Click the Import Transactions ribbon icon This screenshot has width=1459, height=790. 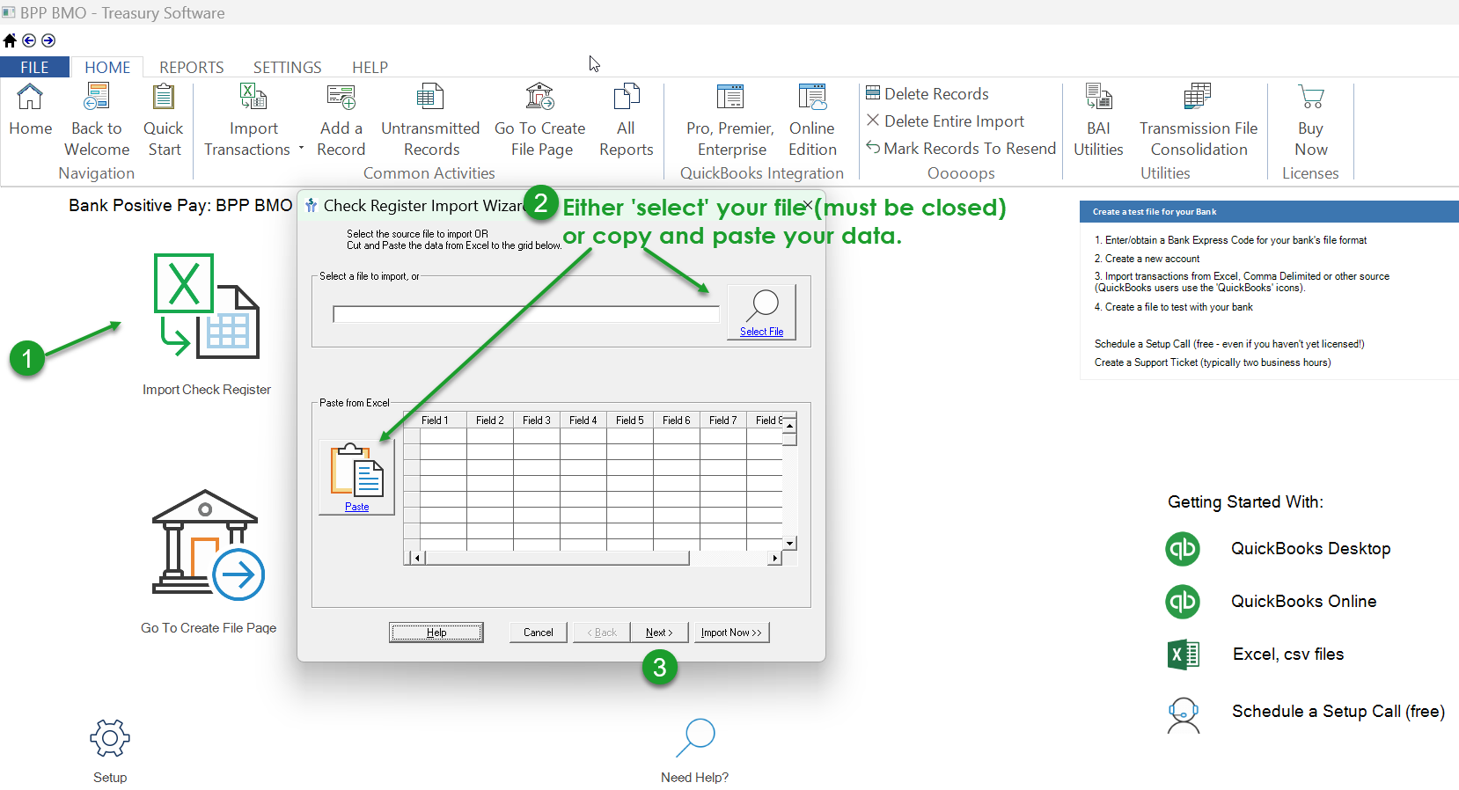tap(253, 97)
